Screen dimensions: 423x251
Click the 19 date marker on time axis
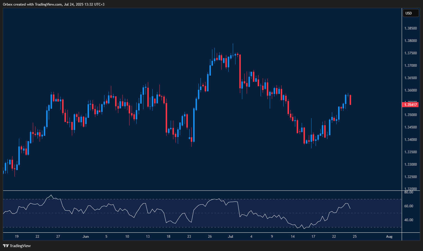coord(17,237)
